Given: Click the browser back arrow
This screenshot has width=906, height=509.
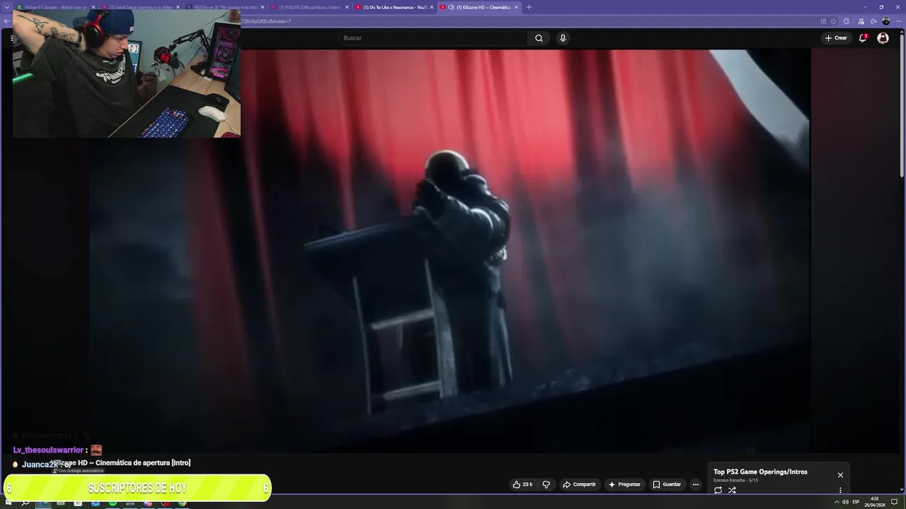Looking at the screenshot, I should point(7,21).
